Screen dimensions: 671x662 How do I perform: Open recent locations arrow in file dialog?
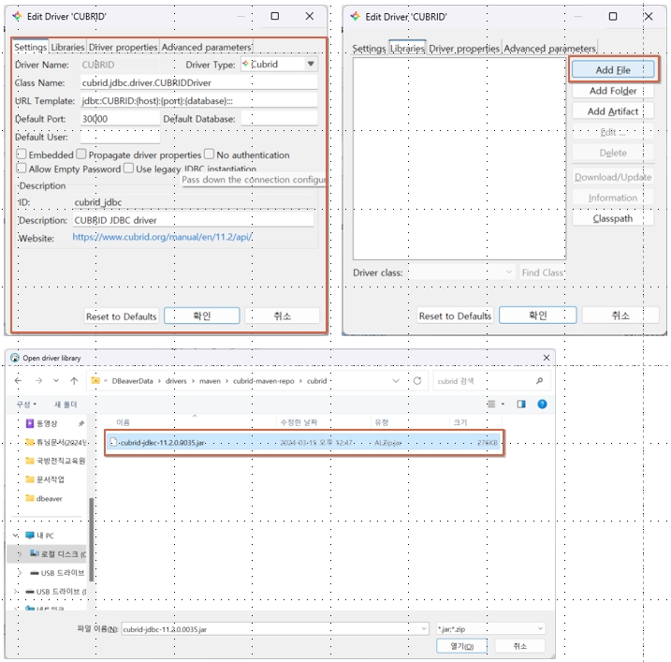tap(56, 380)
